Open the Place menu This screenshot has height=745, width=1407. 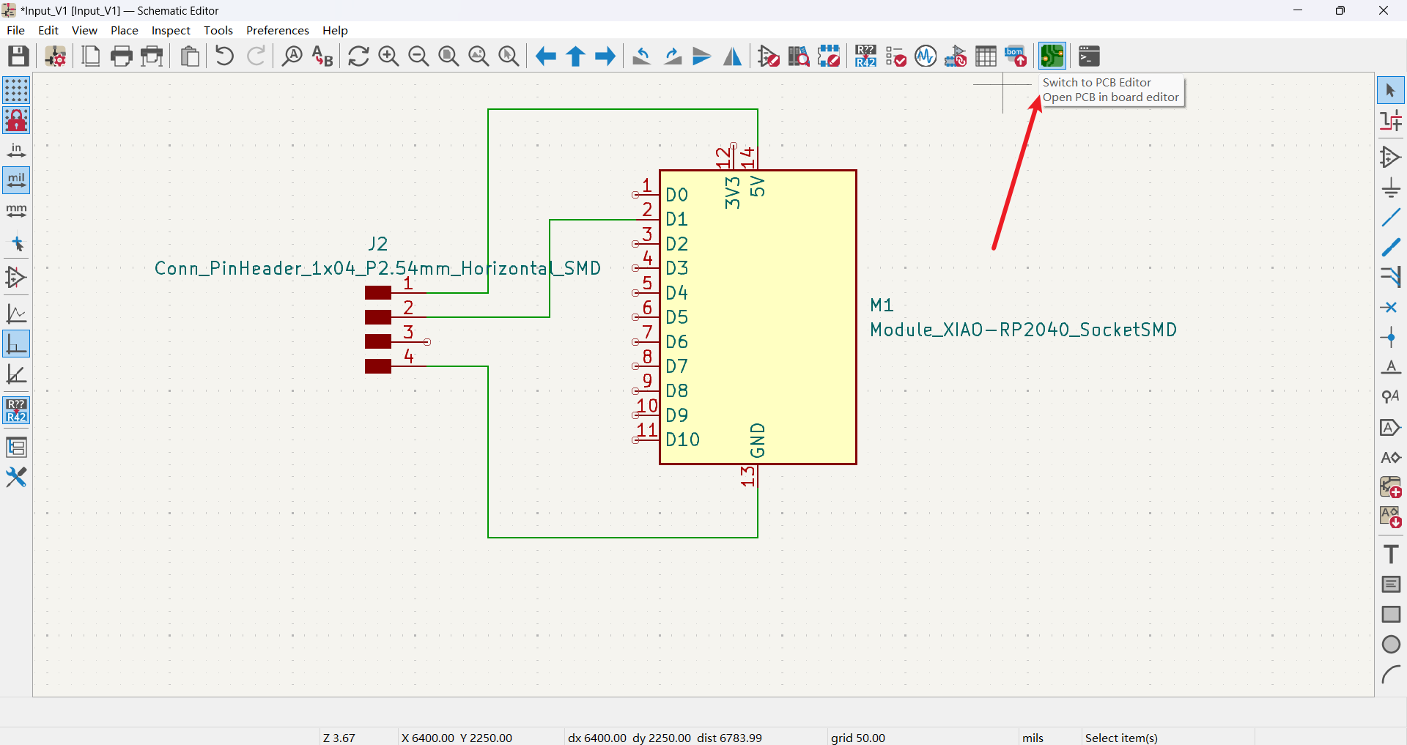(x=125, y=30)
